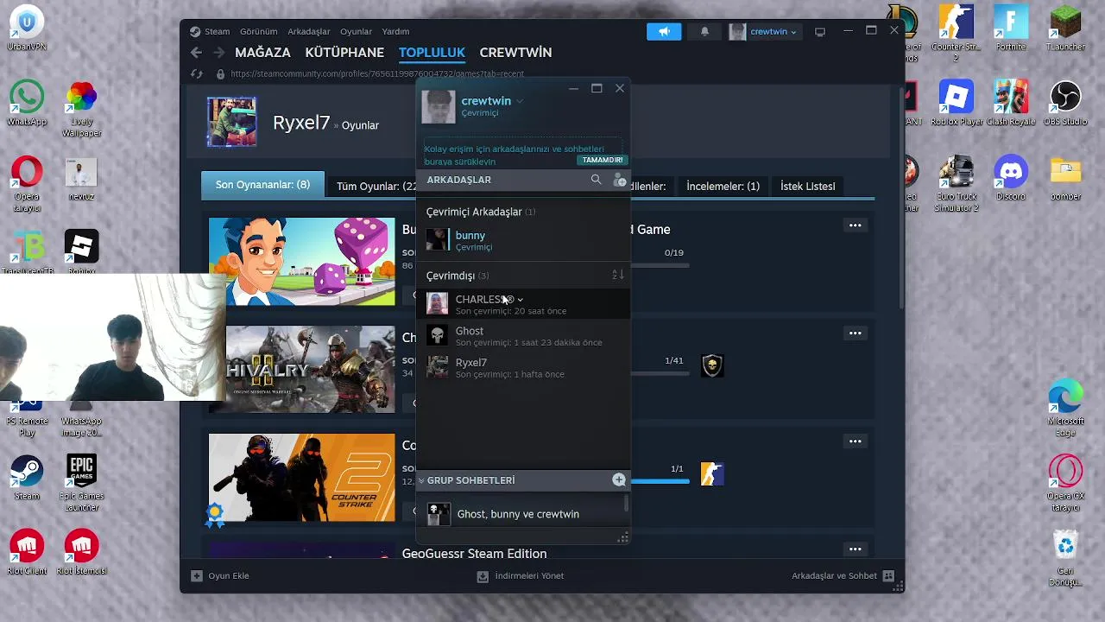Open the GeoGuessr row three-dots menu
The image size is (1105, 622).
tap(855, 549)
